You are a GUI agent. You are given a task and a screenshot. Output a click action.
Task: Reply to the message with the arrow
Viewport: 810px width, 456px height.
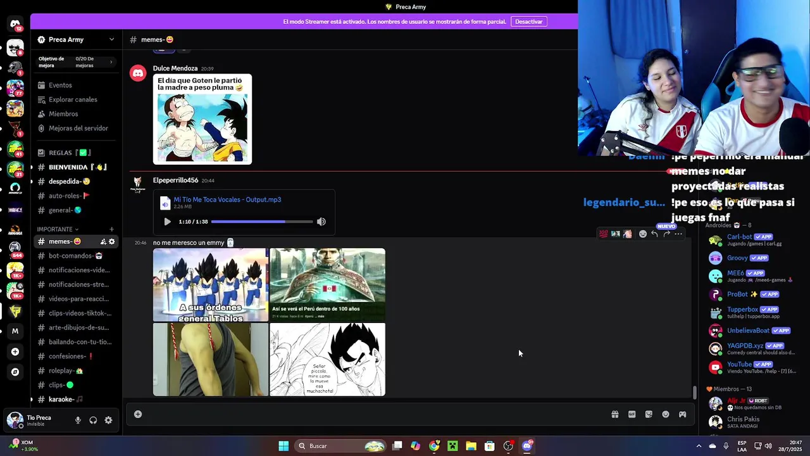655,234
